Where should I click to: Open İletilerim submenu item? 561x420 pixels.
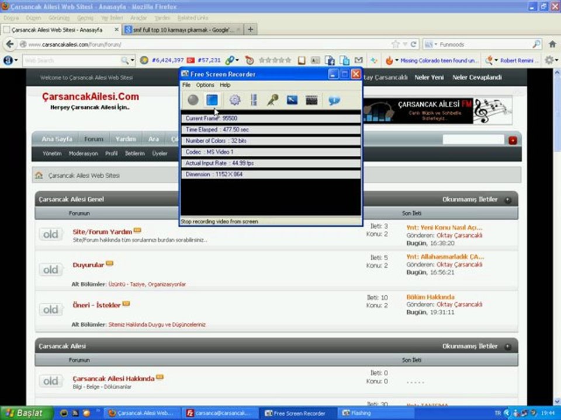[x=135, y=153]
